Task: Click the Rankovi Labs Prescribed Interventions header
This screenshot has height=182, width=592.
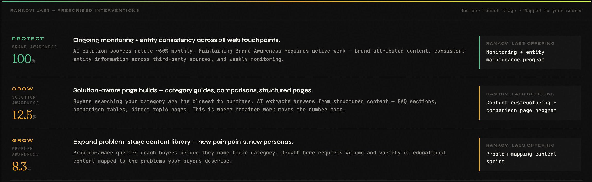Action: (x=74, y=10)
